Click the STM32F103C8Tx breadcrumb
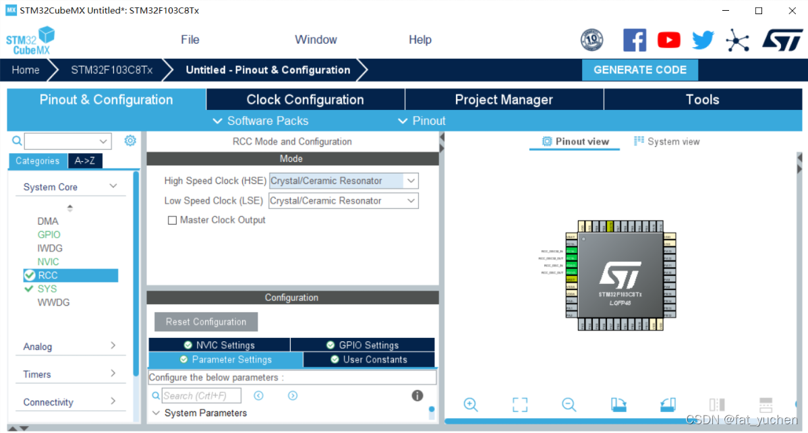808x433 pixels. click(112, 70)
